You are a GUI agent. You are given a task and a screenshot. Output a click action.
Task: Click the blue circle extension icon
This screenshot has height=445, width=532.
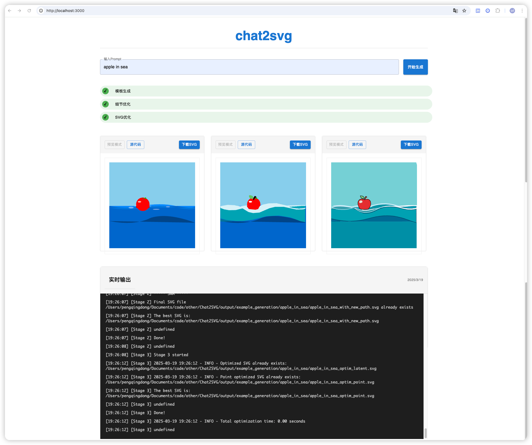tap(488, 11)
